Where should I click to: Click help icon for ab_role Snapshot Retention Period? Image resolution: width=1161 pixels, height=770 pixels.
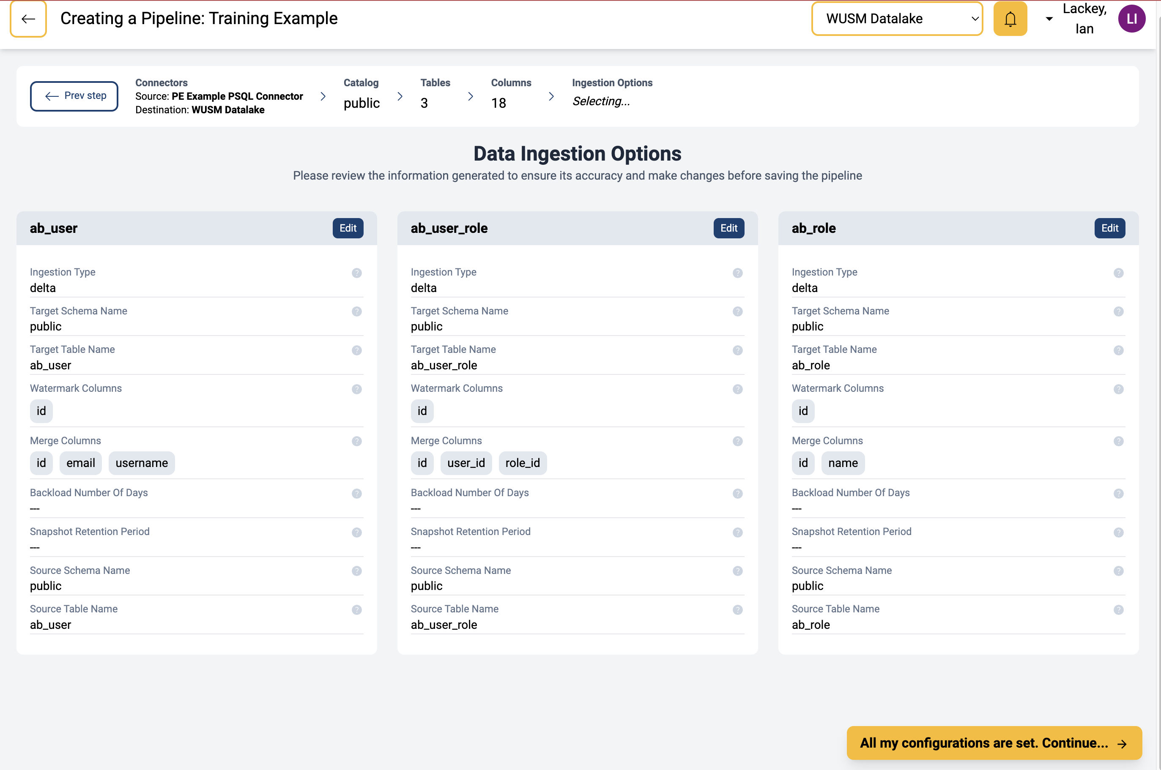point(1119,532)
